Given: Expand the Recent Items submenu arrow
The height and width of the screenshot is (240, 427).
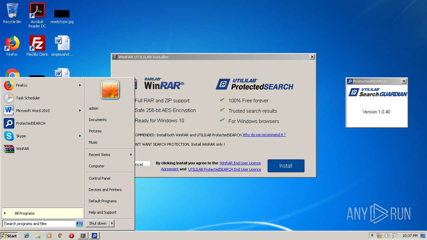Looking at the screenshot, I should [x=131, y=155].
